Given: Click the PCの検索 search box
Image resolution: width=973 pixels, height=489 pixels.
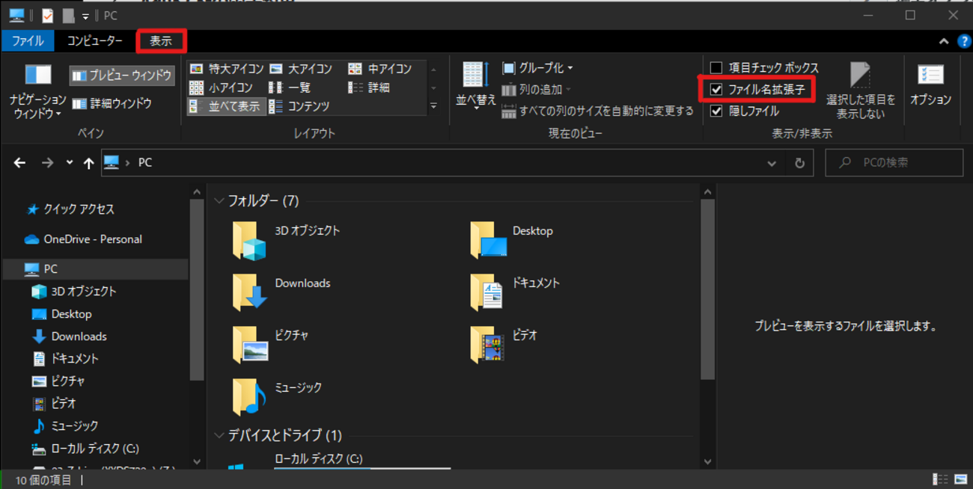Looking at the screenshot, I should (894, 162).
